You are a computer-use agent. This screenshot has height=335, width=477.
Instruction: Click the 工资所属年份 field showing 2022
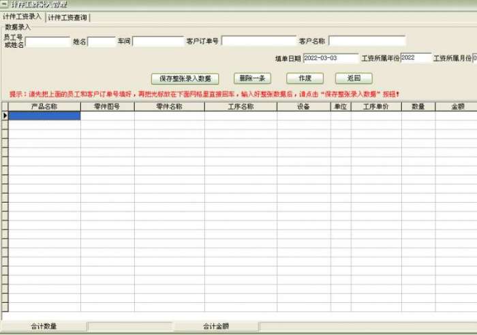416,58
